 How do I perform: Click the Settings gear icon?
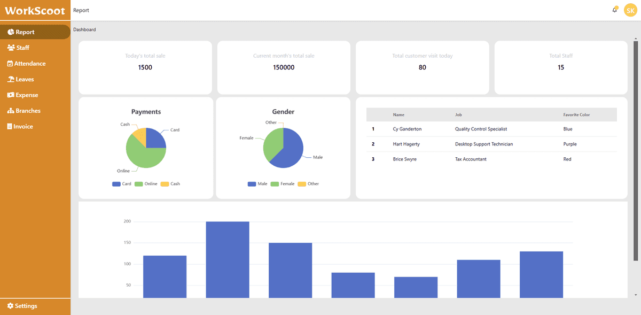click(10, 306)
